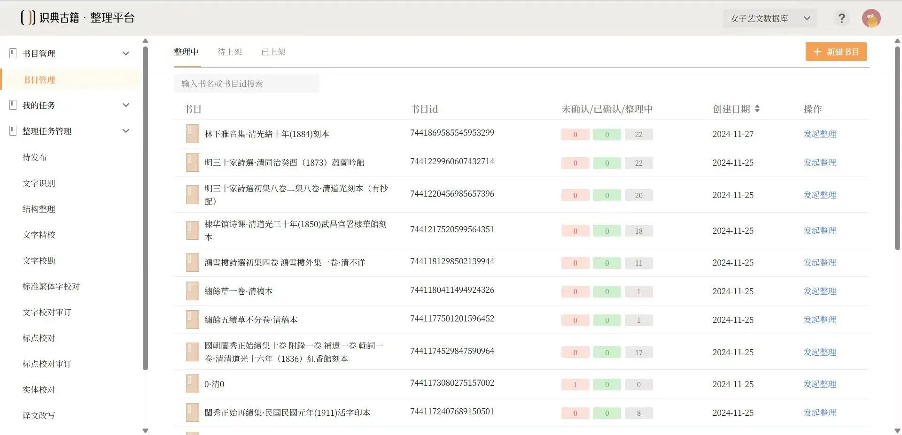This screenshot has width=902, height=435.
Task: Click the book icon beside 书目管理 menu
Action: pyautogui.click(x=13, y=53)
